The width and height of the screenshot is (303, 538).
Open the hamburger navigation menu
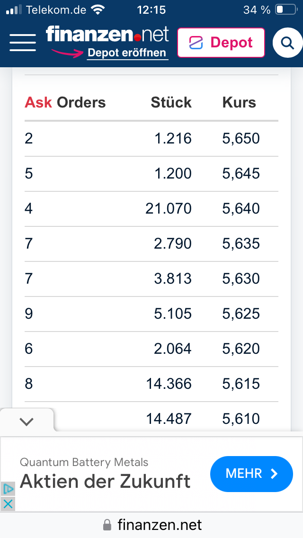click(23, 43)
